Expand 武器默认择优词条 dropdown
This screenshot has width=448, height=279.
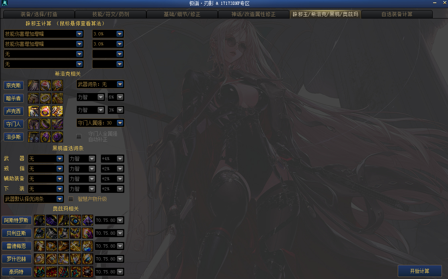tap(34, 199)
